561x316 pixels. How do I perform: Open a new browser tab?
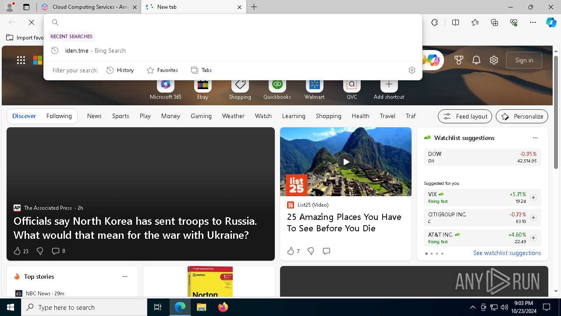click(254, 7)
